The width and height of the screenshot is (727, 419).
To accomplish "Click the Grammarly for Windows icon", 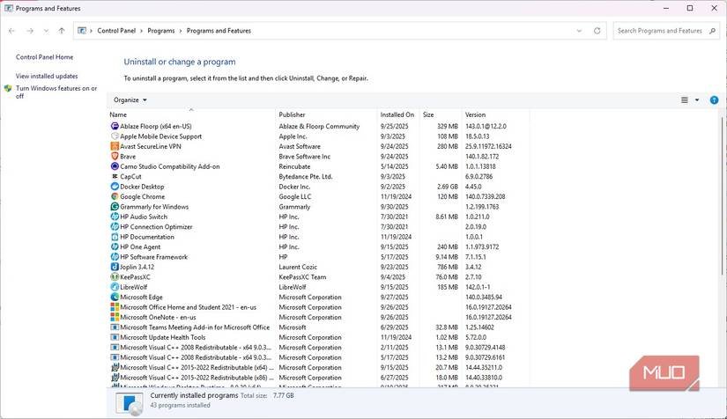I will click(x=115, y=207).
